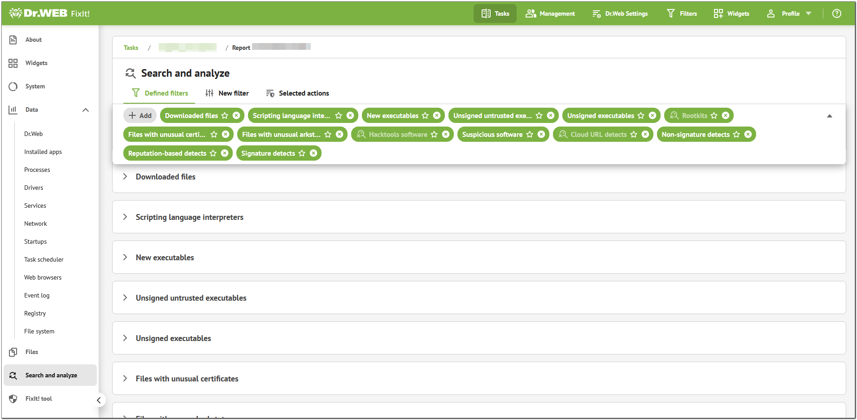Expand Files with unusual certificates section

coord(125,378)
